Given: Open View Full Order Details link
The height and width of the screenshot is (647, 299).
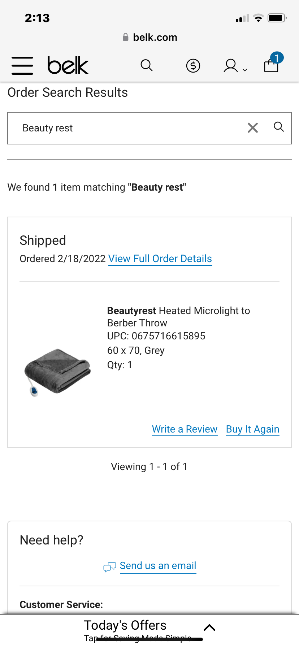Looking at the screenshot, I should 160,259.
